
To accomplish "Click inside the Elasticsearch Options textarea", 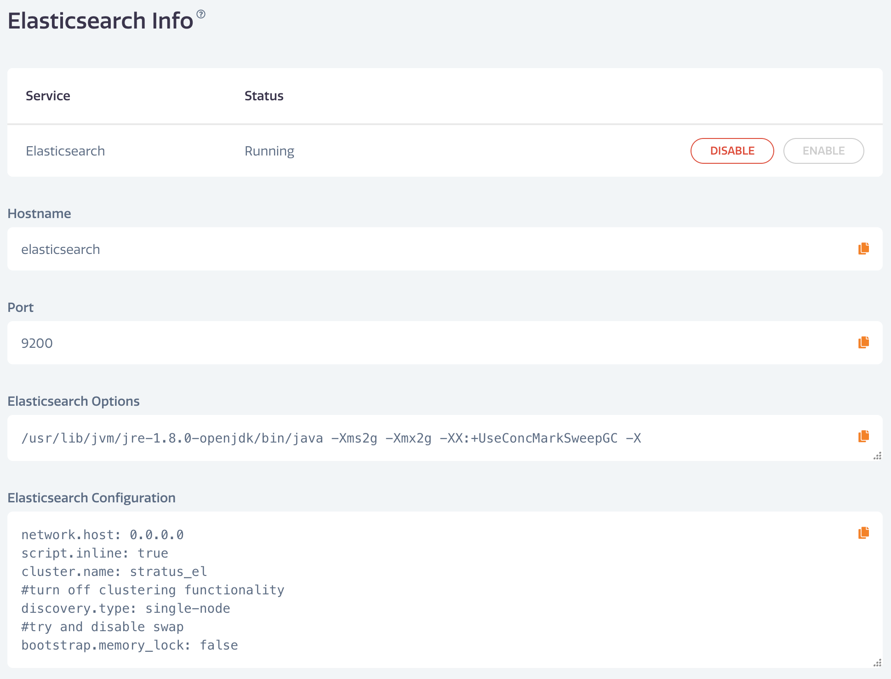I will (445, 438).
